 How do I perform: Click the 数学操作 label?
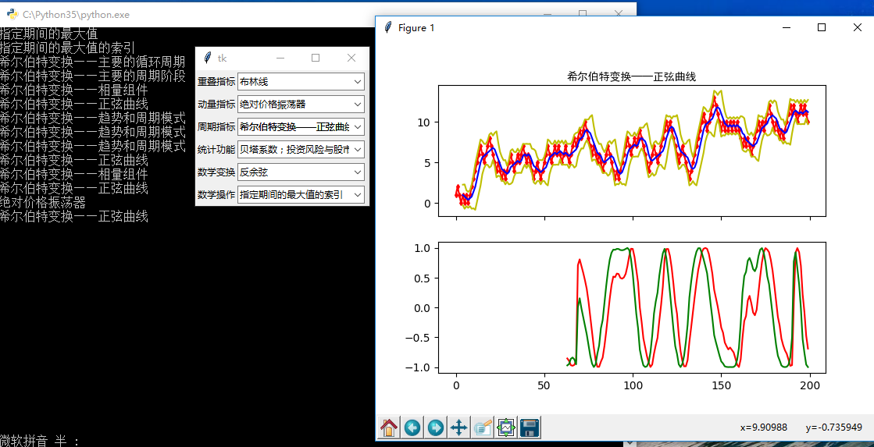216,194
